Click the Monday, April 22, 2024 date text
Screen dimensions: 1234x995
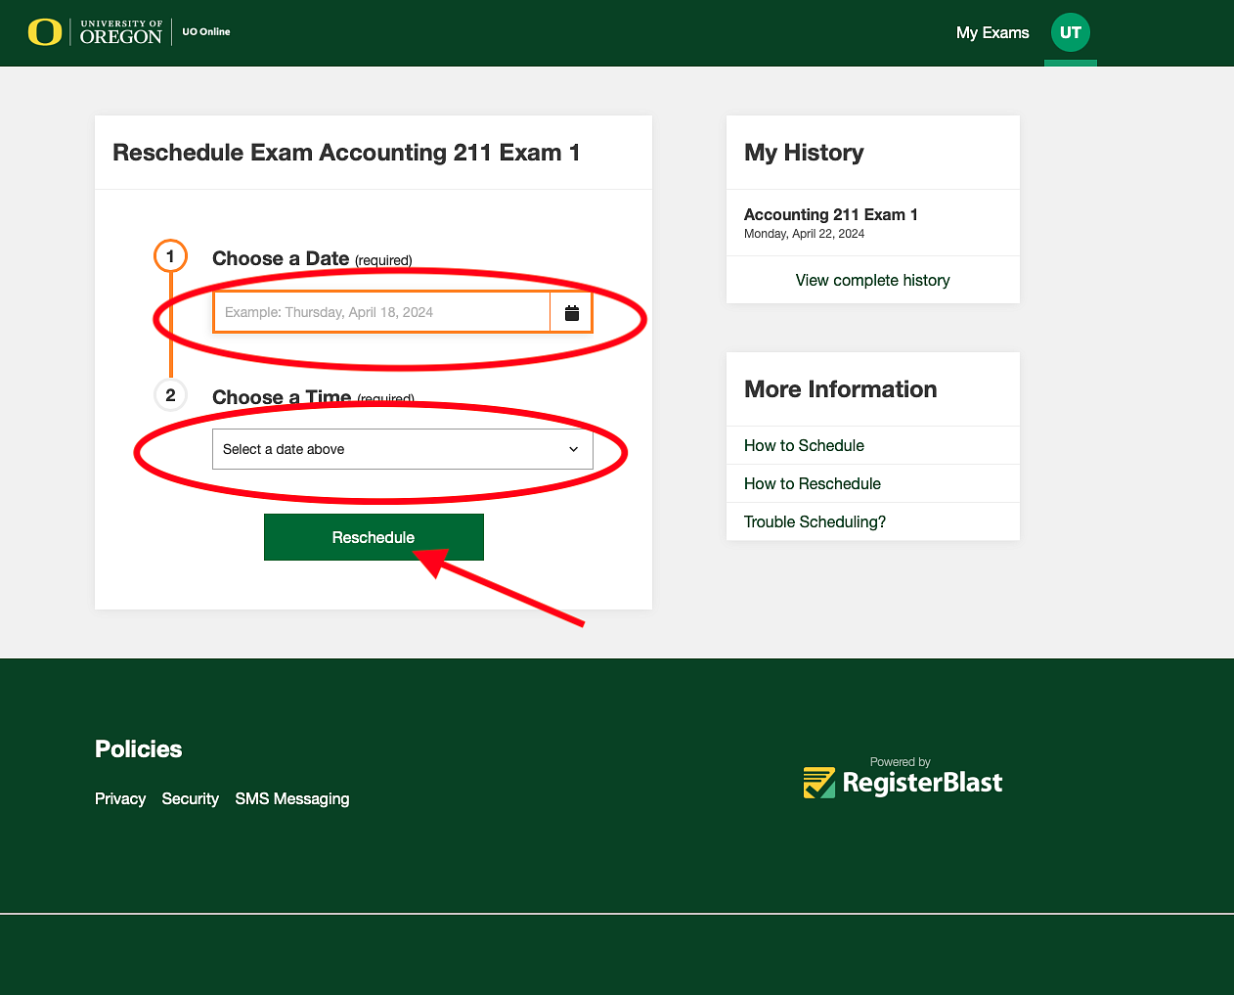click(x=804, y=234)
